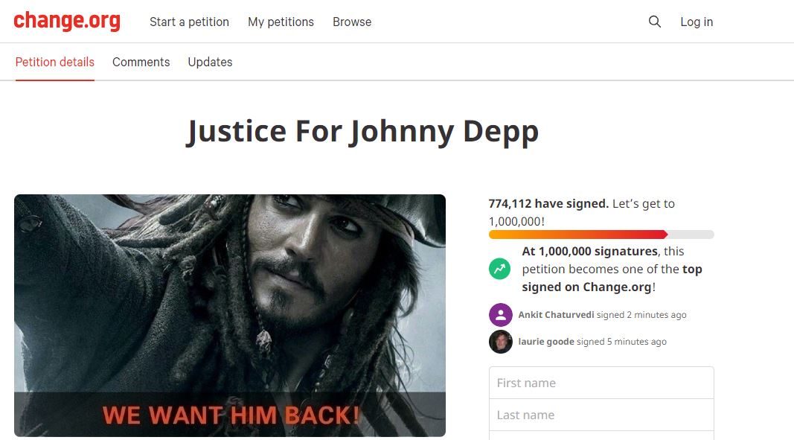Click the Log in link
The width and height of the screenshot is (794, 440).
coord(697,22)
